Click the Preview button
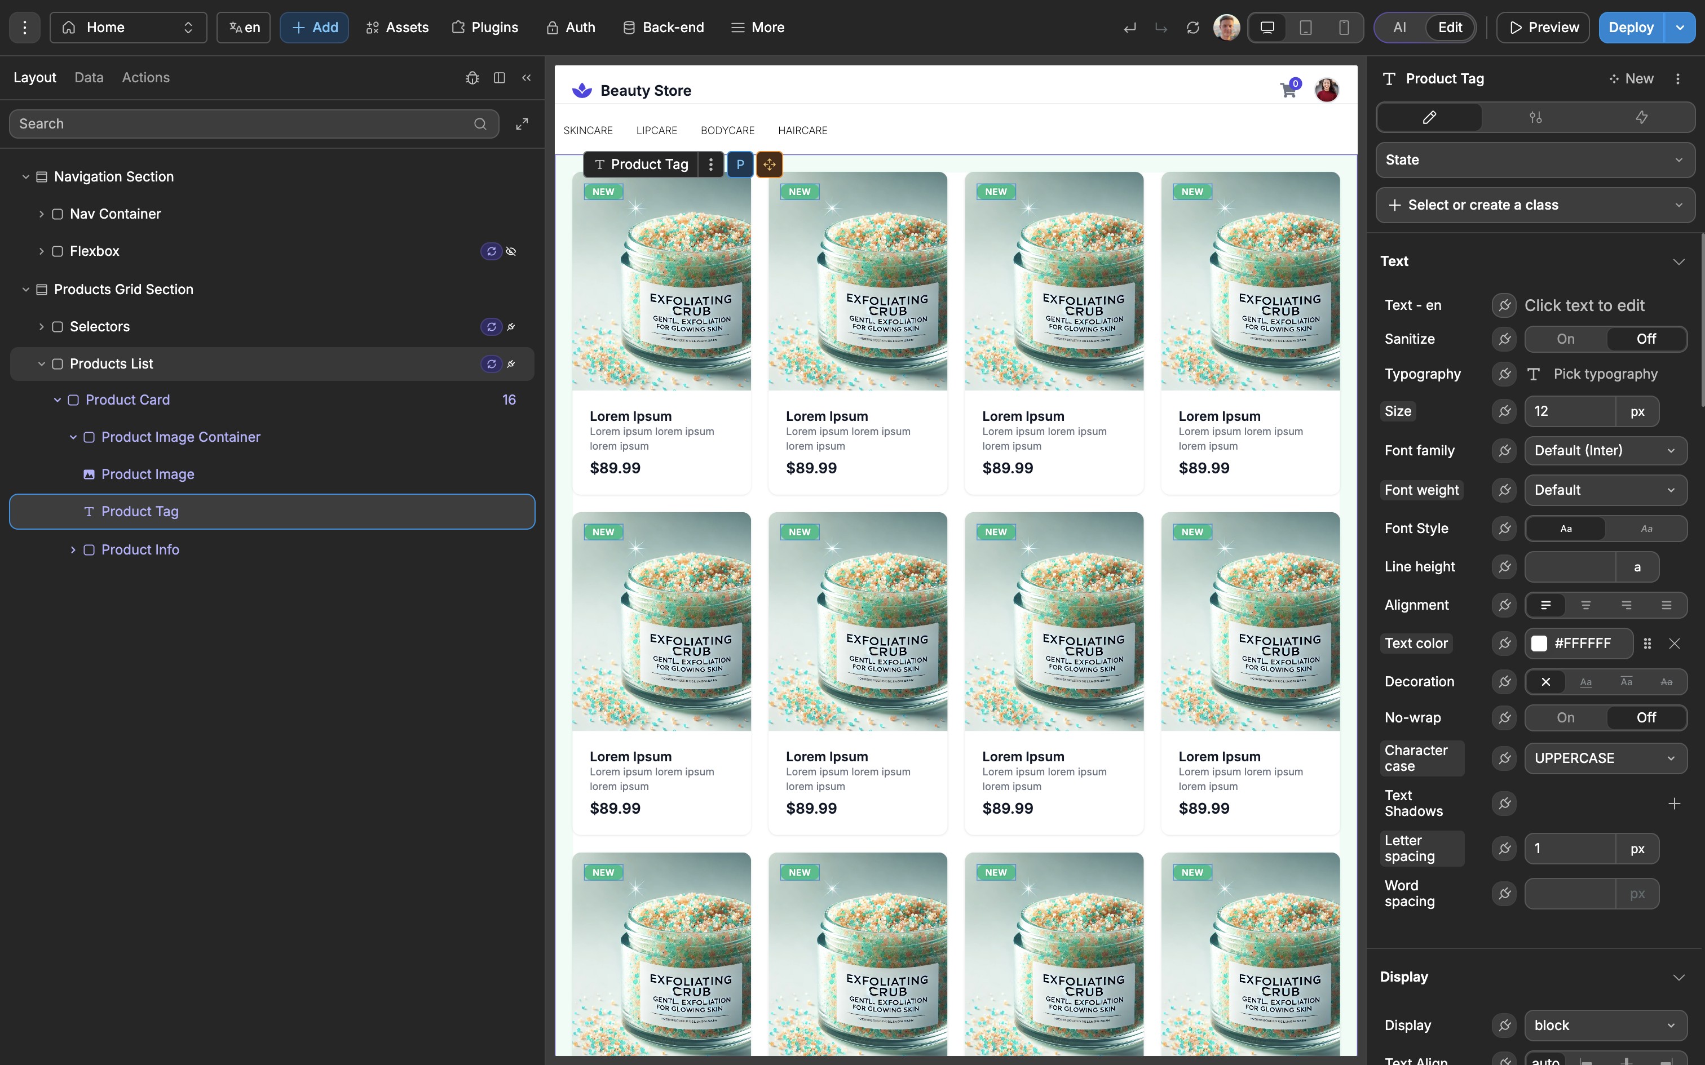This screenshot has height=1065, width=1705. click(1543, 28)
